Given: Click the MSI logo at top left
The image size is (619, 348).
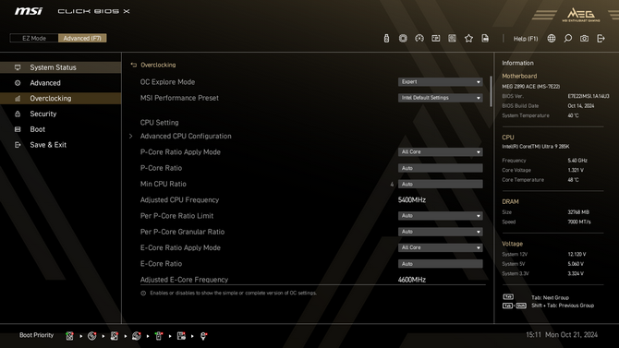Looking at the screenshot, I should [29, 11].
